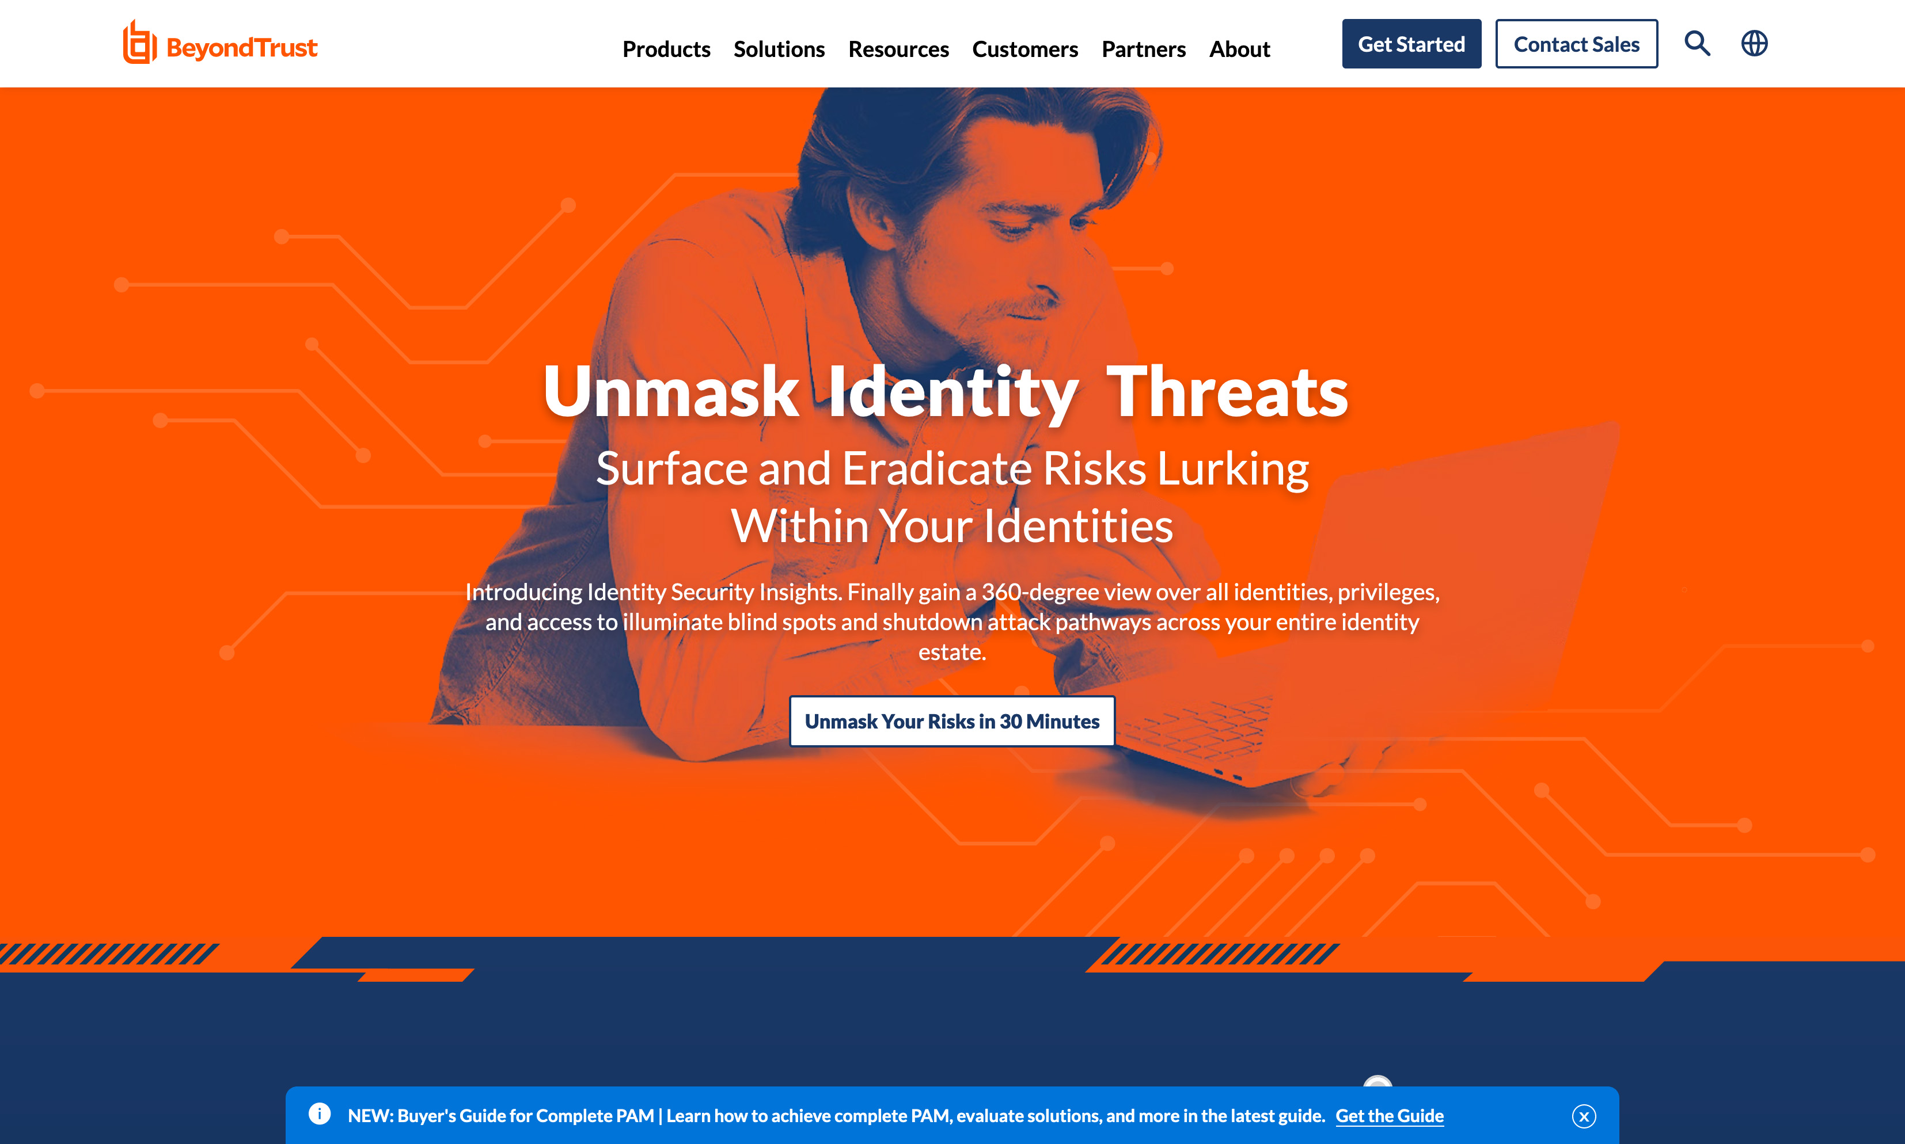
Task: Open the Partners menu item
Action: tap(1143, 49)
